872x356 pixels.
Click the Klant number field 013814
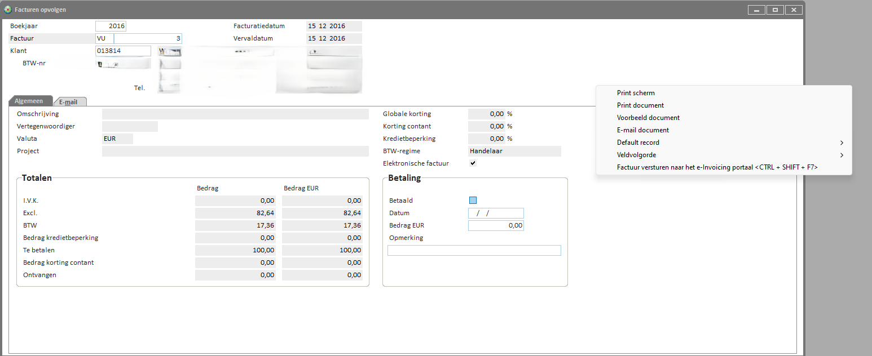[x=123, y=51]
